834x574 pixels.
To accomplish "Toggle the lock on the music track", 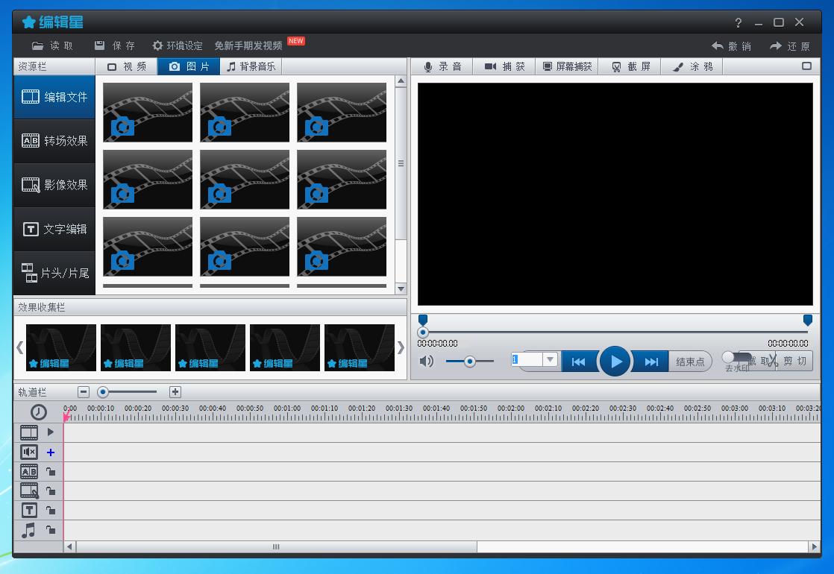I will pos(51,530).
